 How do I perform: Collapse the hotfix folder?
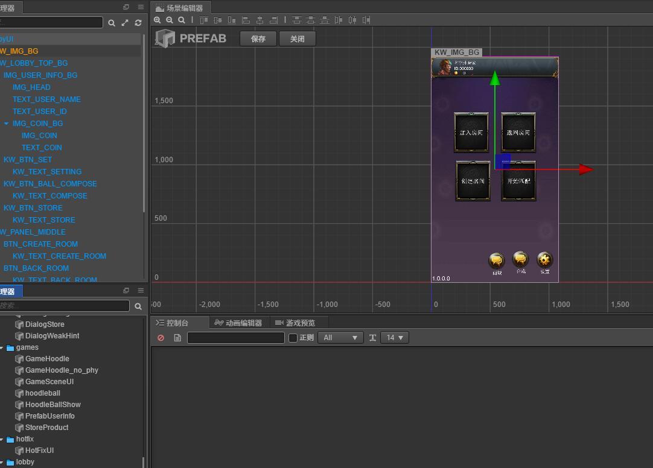pyautogui.click(x=2, y=440)
